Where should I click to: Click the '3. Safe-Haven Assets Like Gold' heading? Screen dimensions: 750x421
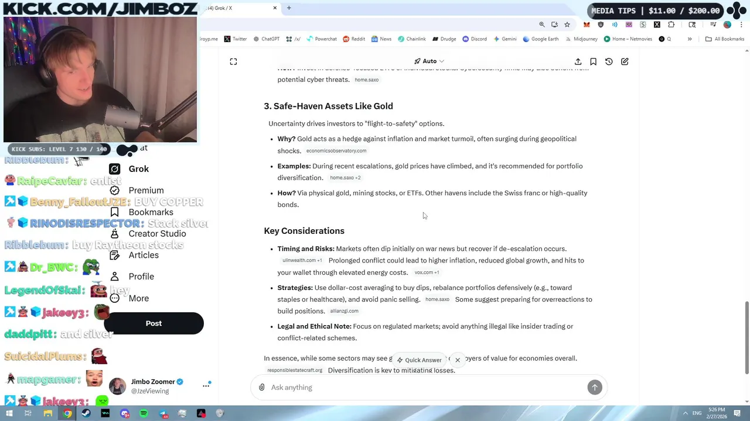pyautogui.click(x=328, y=106)
